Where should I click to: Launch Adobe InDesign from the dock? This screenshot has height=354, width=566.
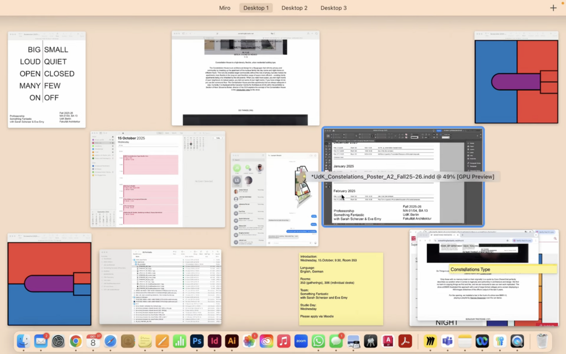coord(214,341)
